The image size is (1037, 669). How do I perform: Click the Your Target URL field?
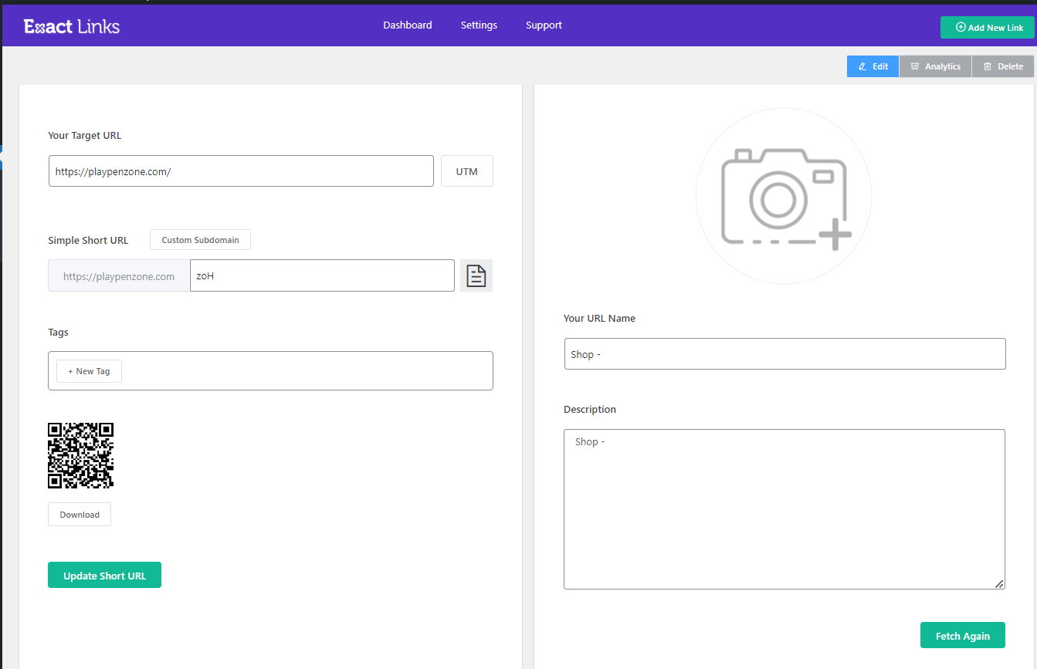coord(241,171)
